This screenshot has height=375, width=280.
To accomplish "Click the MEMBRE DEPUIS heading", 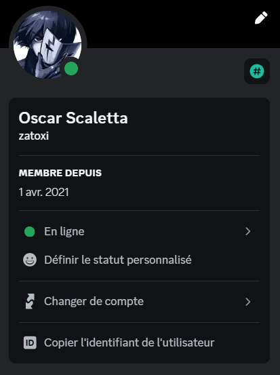I will pos(60,173).
